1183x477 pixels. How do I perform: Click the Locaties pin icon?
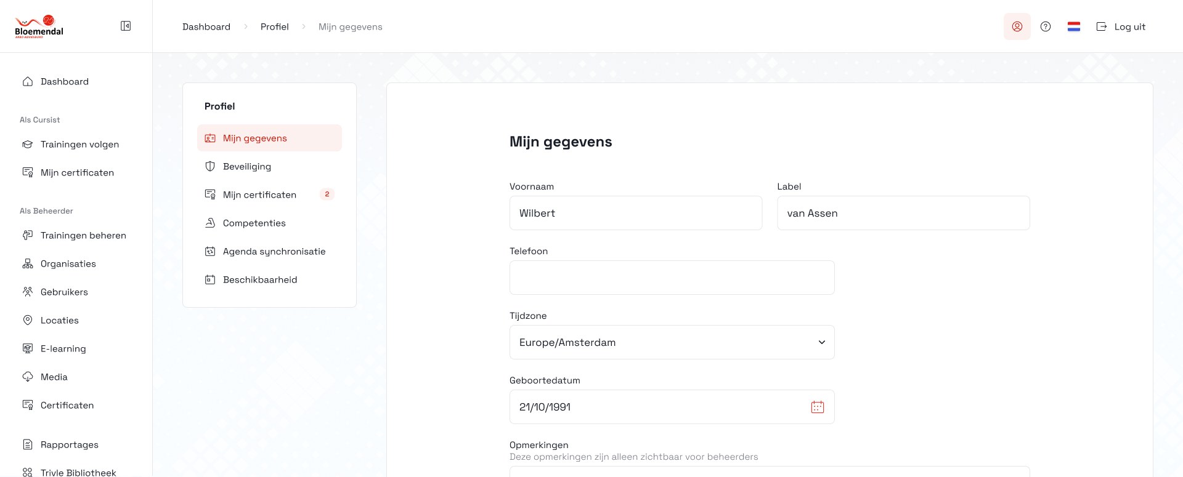[28, 320]
